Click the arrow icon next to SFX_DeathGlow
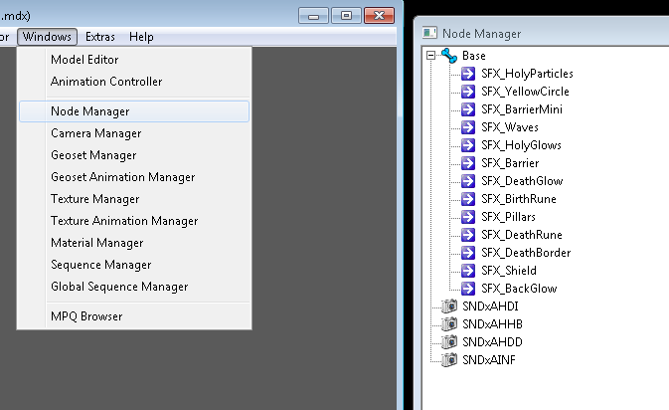The width and height of the screenshot is (669, 410). tap(468, 181)
